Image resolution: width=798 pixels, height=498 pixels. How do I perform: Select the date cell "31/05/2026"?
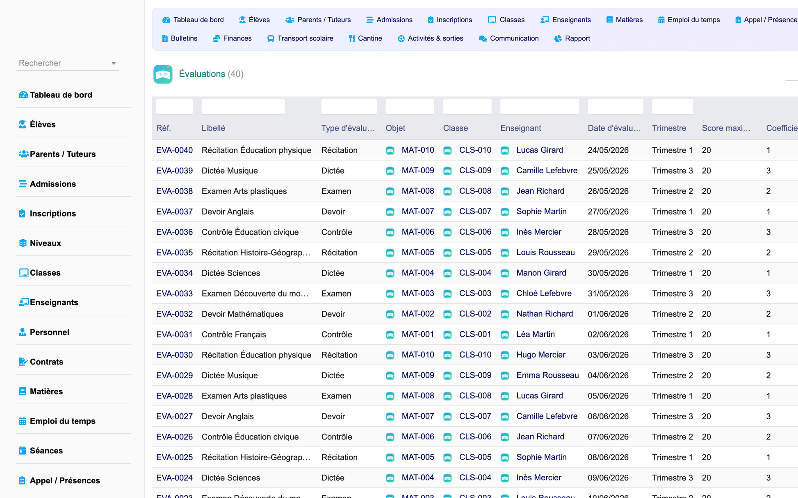tap(608, 294)
